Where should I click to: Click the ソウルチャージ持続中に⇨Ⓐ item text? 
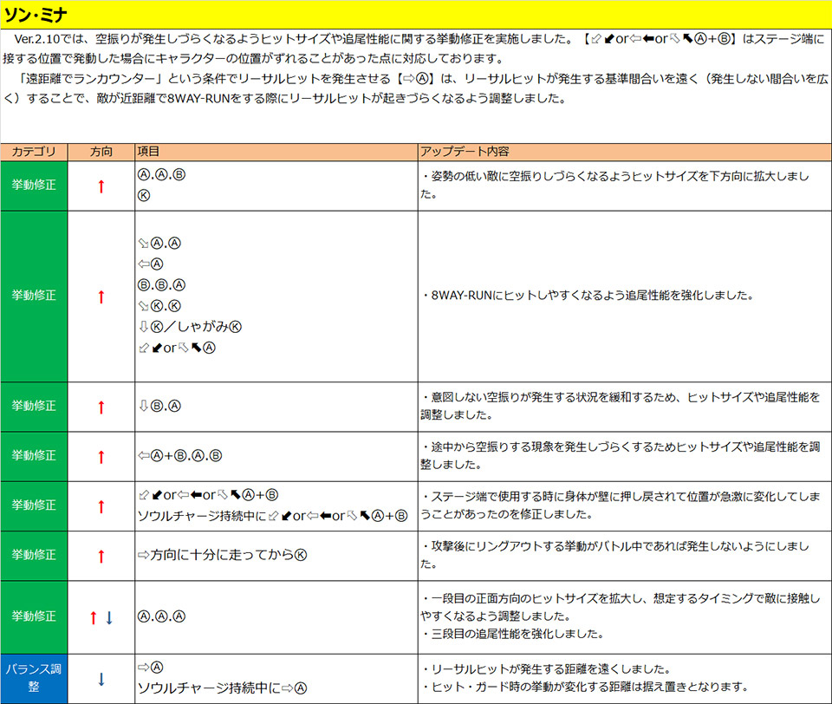pyautogui.click(x=223, y=688)
